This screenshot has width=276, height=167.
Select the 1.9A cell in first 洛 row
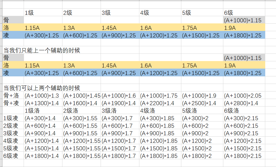[244, 28]
